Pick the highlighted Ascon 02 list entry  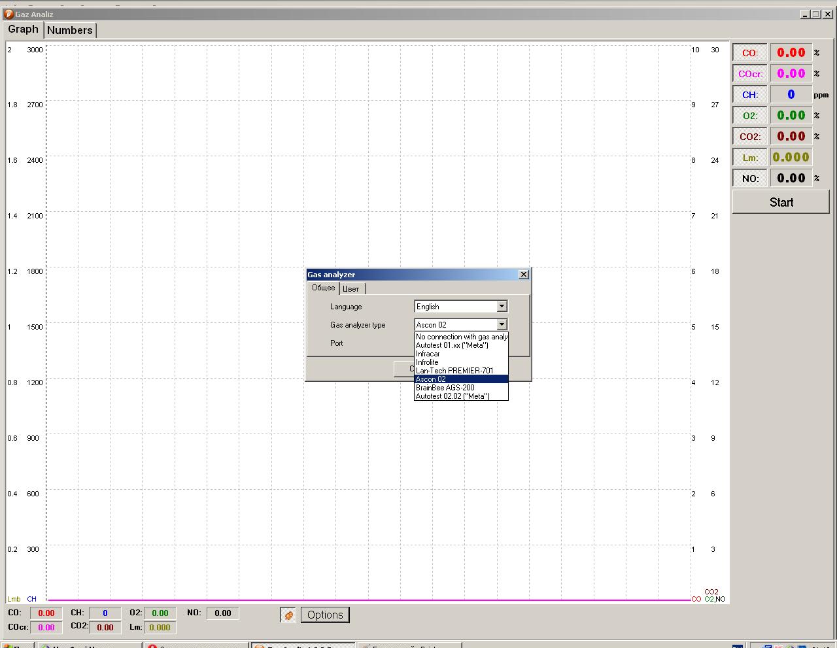click(461, 379)
